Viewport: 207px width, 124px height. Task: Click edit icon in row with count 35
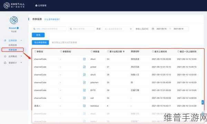coord(85,82)
